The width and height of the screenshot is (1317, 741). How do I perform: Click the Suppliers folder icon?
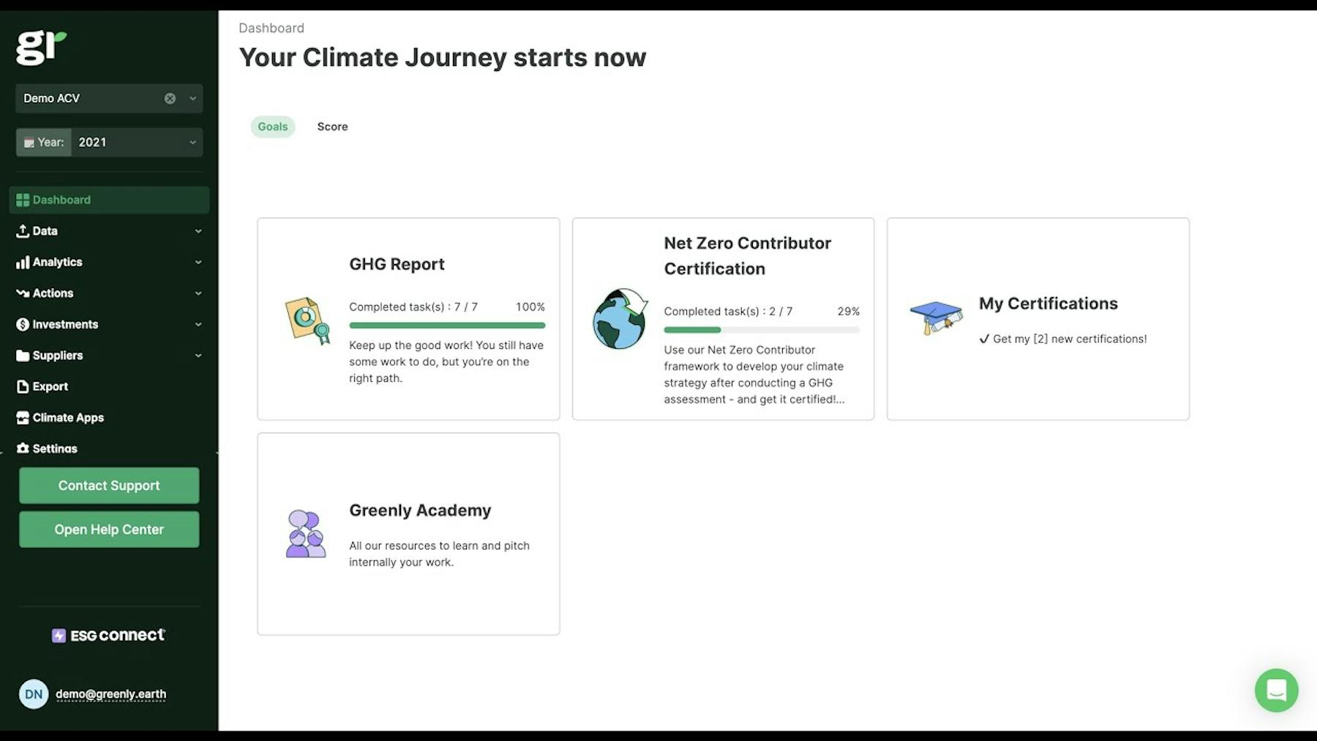22,356
